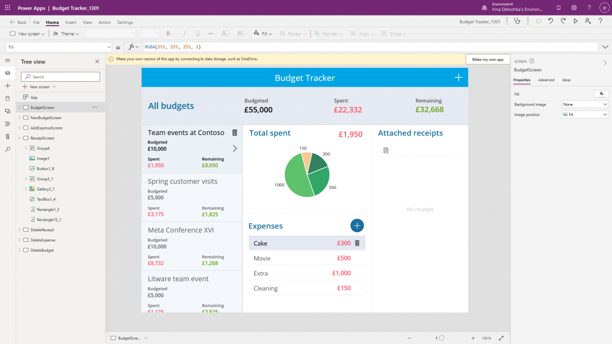612x344 pixels.
Task: Collapse the ReceiptScreen tree node
Action: tap(19, 138)
